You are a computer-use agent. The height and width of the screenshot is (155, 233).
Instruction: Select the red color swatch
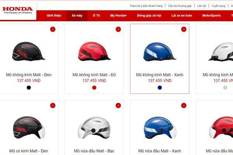(94, 88)
